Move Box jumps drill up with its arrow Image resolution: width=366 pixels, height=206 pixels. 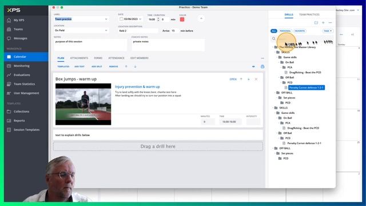click(x=241, y=79)
